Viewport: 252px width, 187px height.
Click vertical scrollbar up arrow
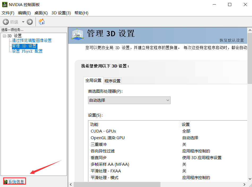tap(250, 30)
